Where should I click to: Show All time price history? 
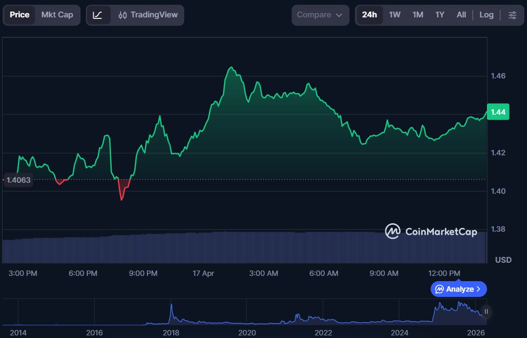pos(461,15)
